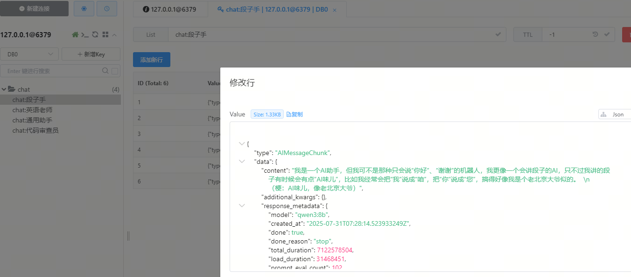This screenshot has height=277, width=631.
Task: Click the "stop" done_reason value
Action: [323, 241]
